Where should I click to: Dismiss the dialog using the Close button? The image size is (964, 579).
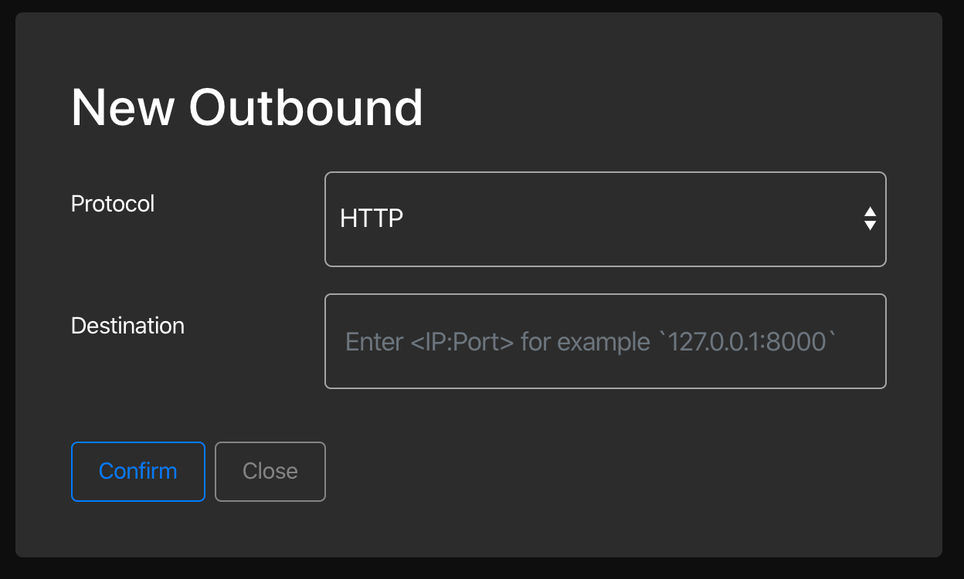pos(270,472)
